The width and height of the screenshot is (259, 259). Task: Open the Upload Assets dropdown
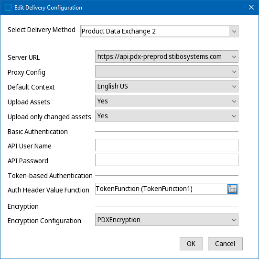(x=167, y=101)
